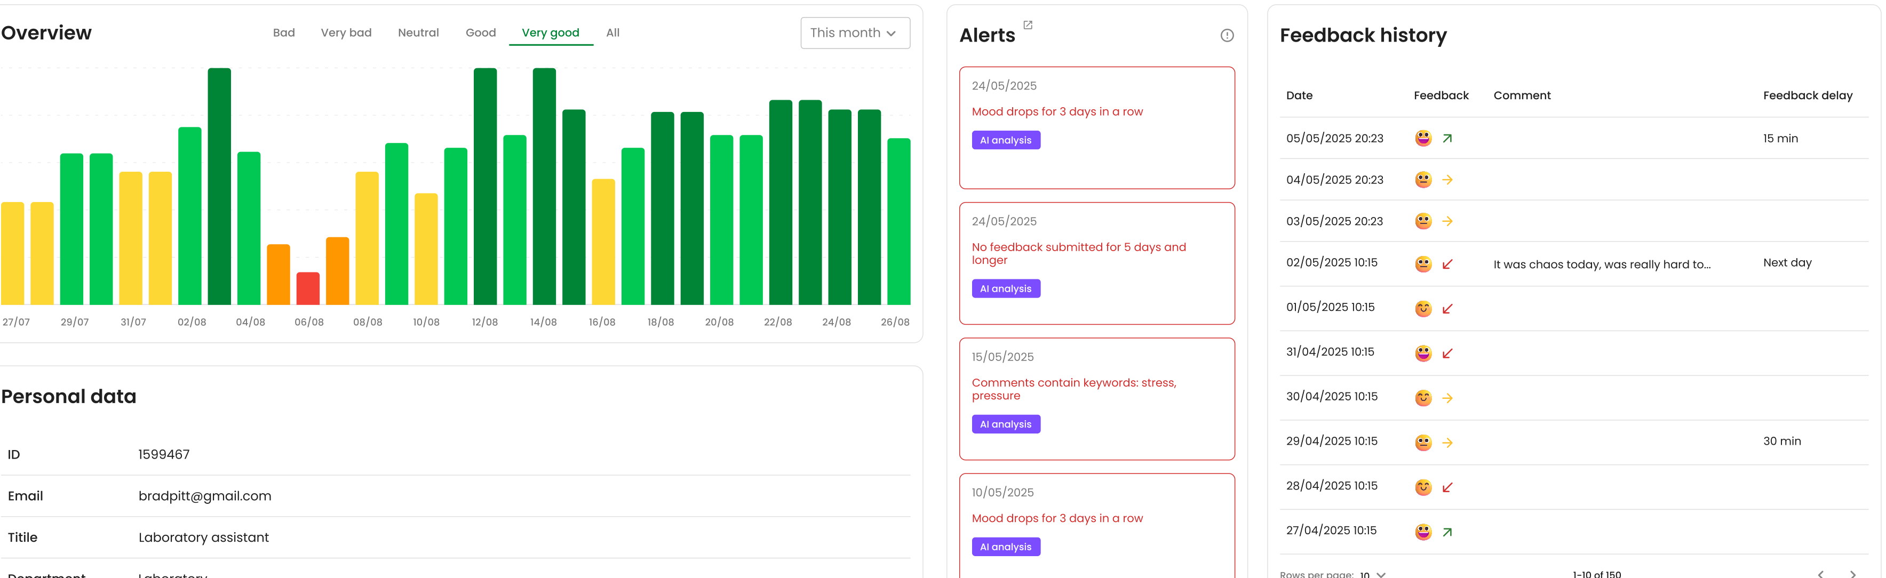
Task: Click the green bar above 26/08
Action: click(x=898, y=221)
